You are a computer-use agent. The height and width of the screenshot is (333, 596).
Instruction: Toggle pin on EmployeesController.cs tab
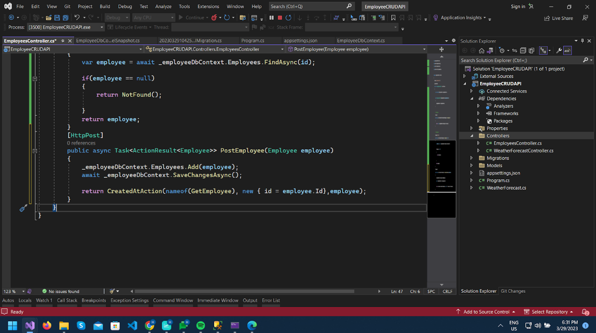coord(63,41)
